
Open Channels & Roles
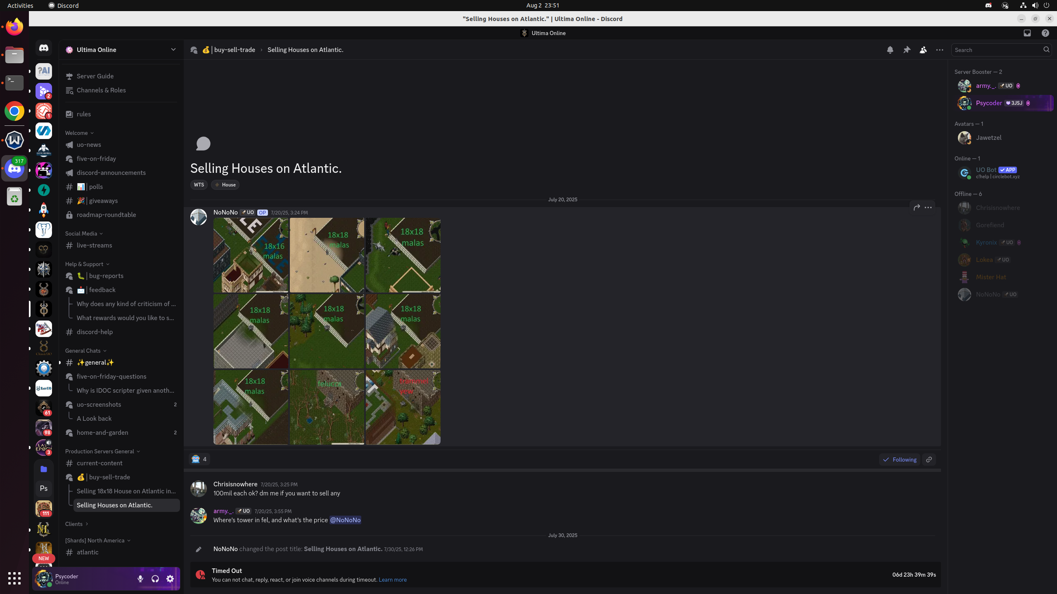121,90
